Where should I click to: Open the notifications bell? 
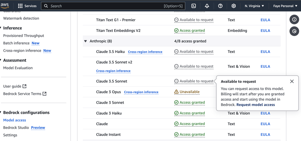tap(207, 6)
